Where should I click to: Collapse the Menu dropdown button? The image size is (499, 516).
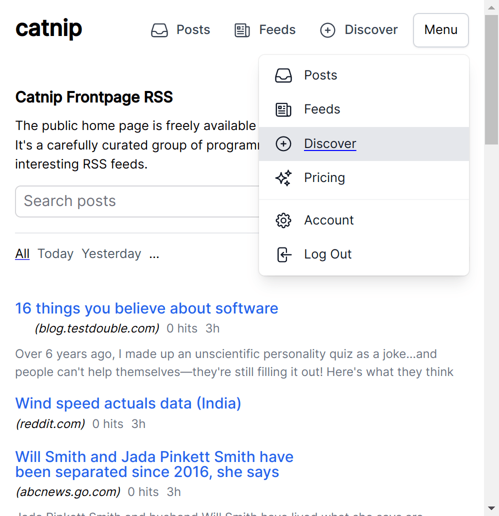coord(440,30)
